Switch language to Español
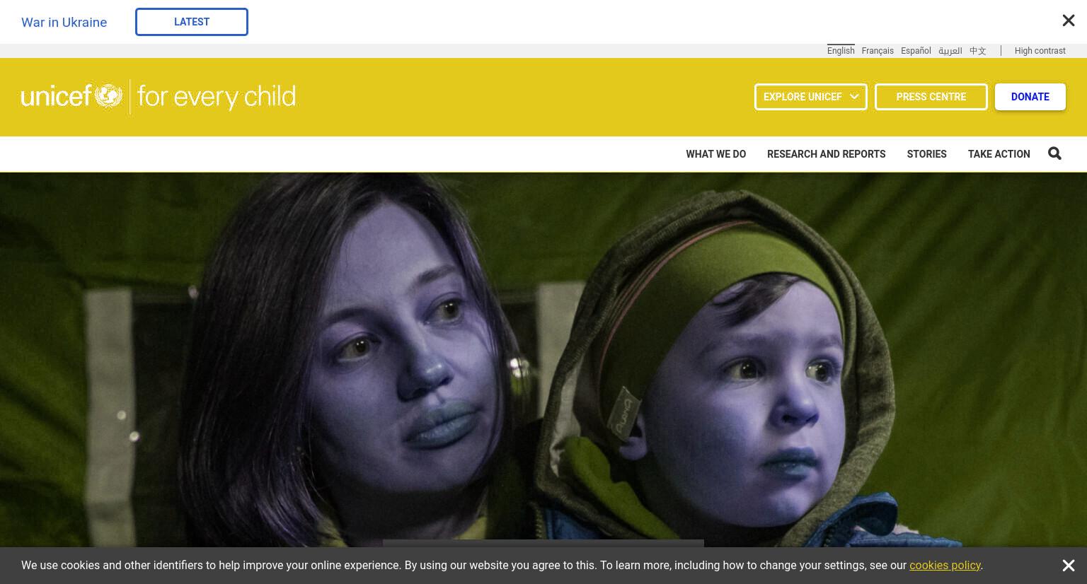Screen dimensions: 1087x584 (x=916, y=51)
